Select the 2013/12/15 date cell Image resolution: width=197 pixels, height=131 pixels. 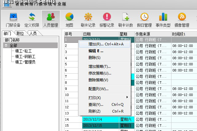(100, 125)
